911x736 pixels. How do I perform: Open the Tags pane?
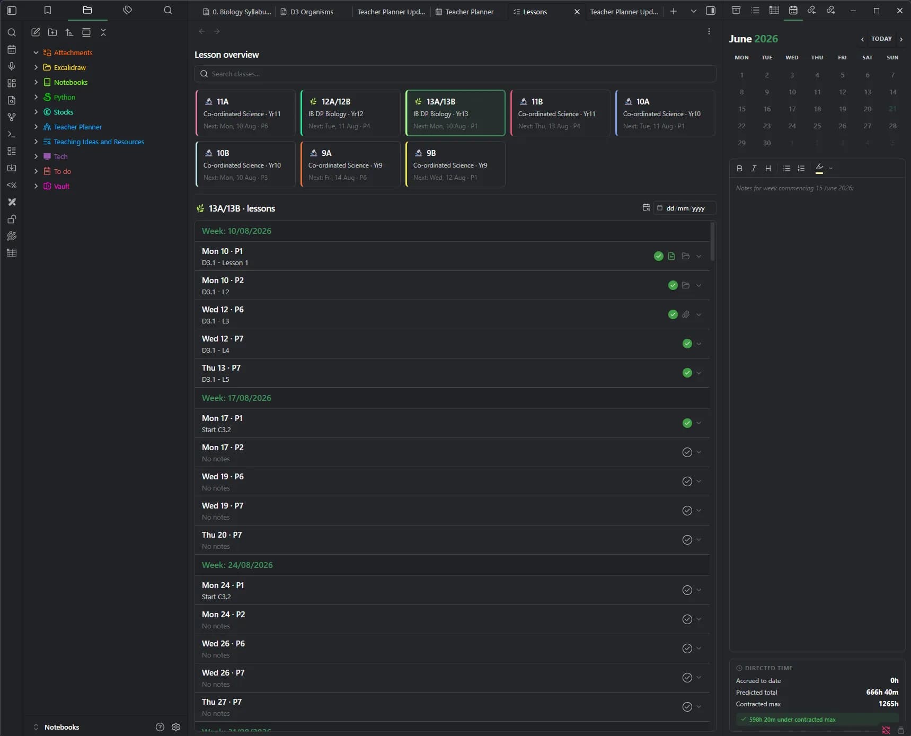pyautogui.click(x=128, y=10)
